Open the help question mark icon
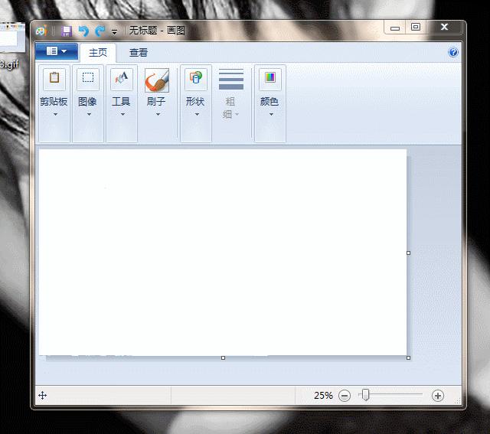 pos(452,52)
